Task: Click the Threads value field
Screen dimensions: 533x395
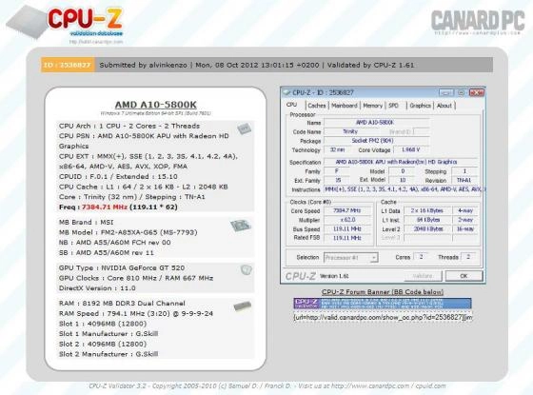Action: pyautogui.click(x=468, y=257)
